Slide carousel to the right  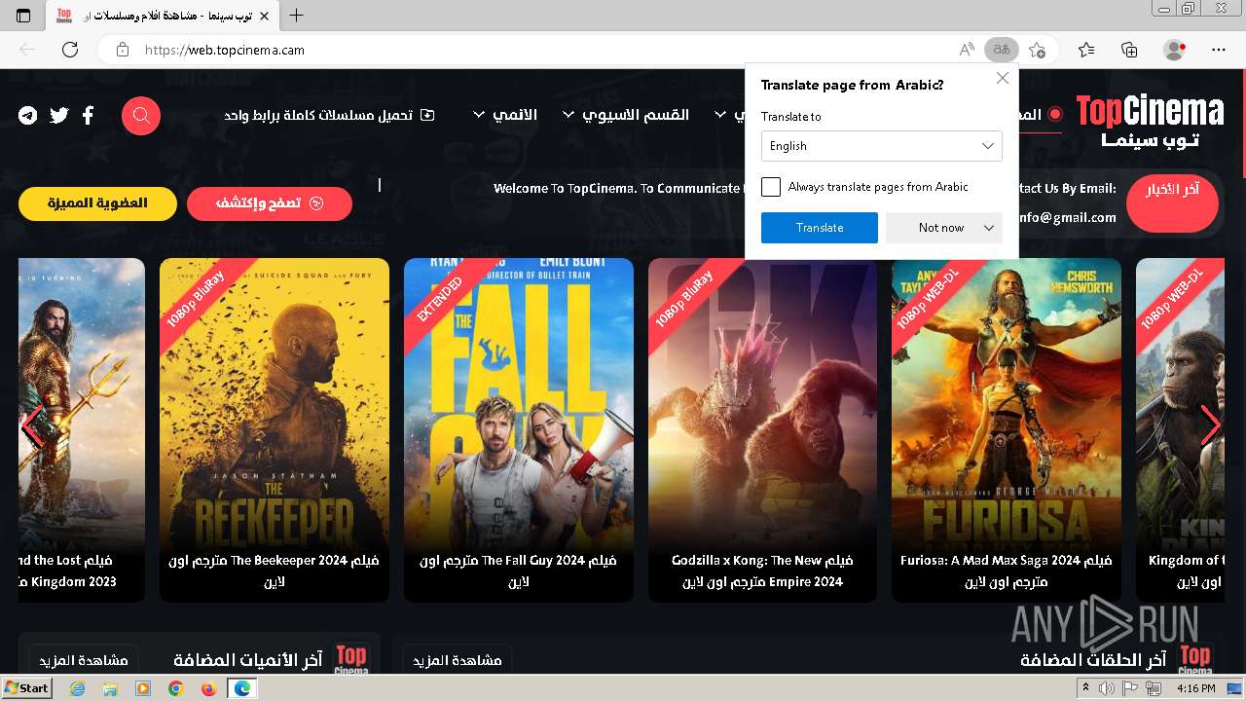tap(1210, 425)
